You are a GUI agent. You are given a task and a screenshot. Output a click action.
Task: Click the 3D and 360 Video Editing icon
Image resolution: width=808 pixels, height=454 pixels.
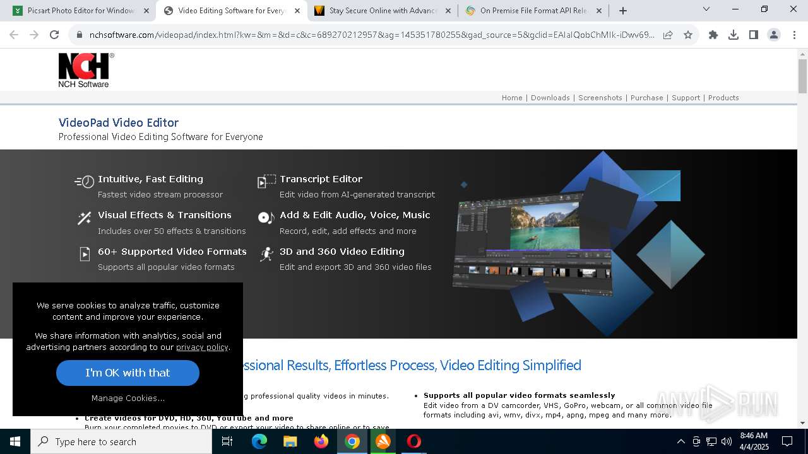point(266,254)
